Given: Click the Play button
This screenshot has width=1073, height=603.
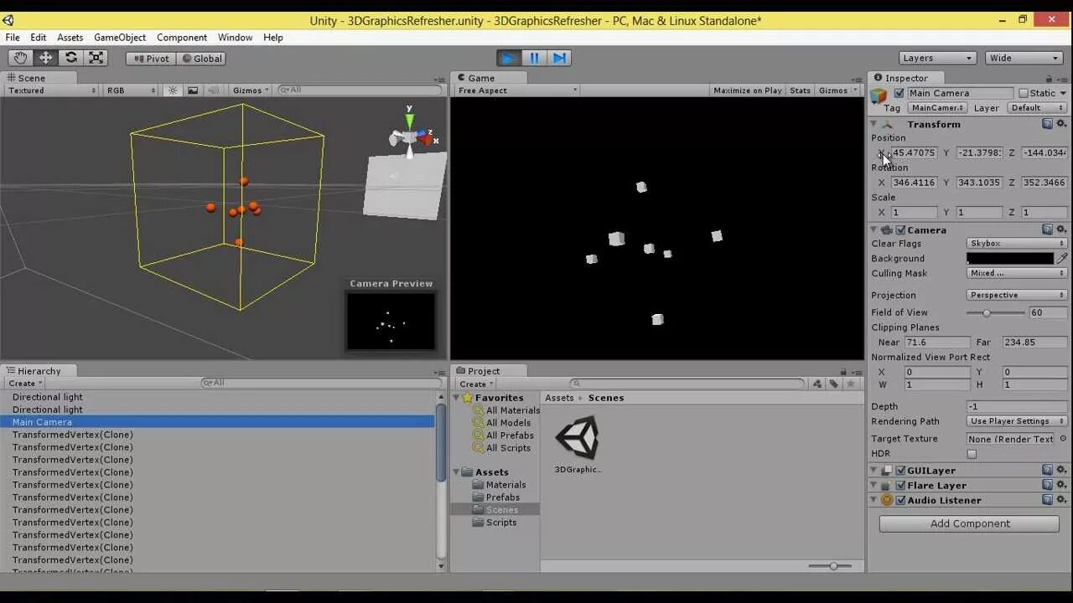Looking at the screenshot, I should coord(508,58).
